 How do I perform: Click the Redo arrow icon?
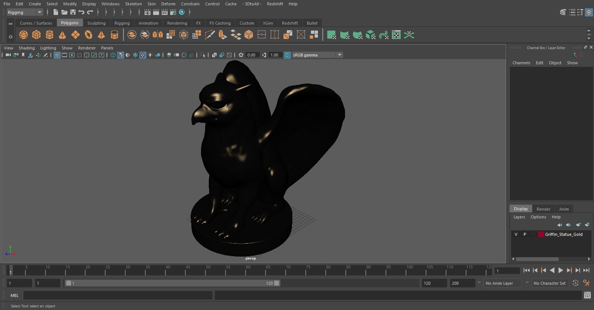(90, 12)
